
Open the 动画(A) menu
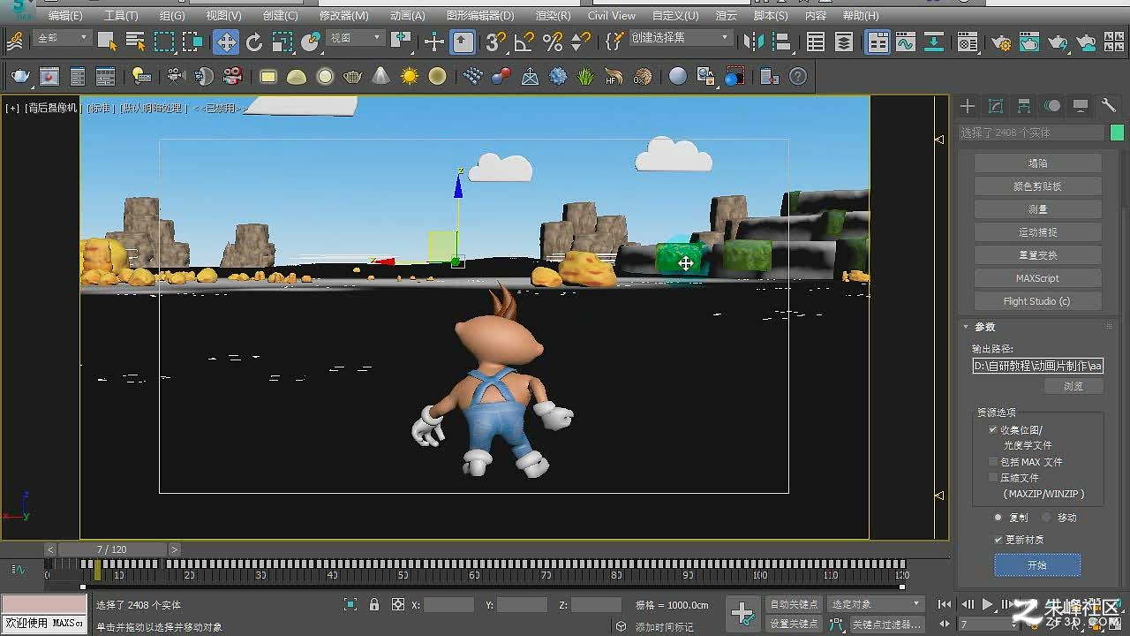click(407, 15)
